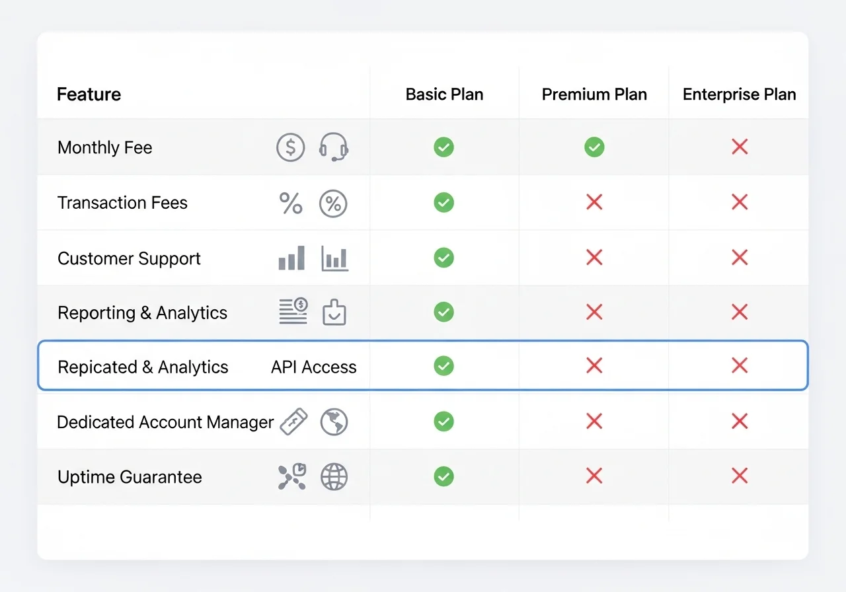Viewport: 846px width, 592px height.
Task: Click Basic Plan checkmark for Monthly Fee
Action: [443, 147]
